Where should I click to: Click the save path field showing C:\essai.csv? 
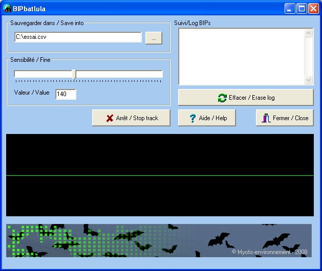click(x=78, y=37)
